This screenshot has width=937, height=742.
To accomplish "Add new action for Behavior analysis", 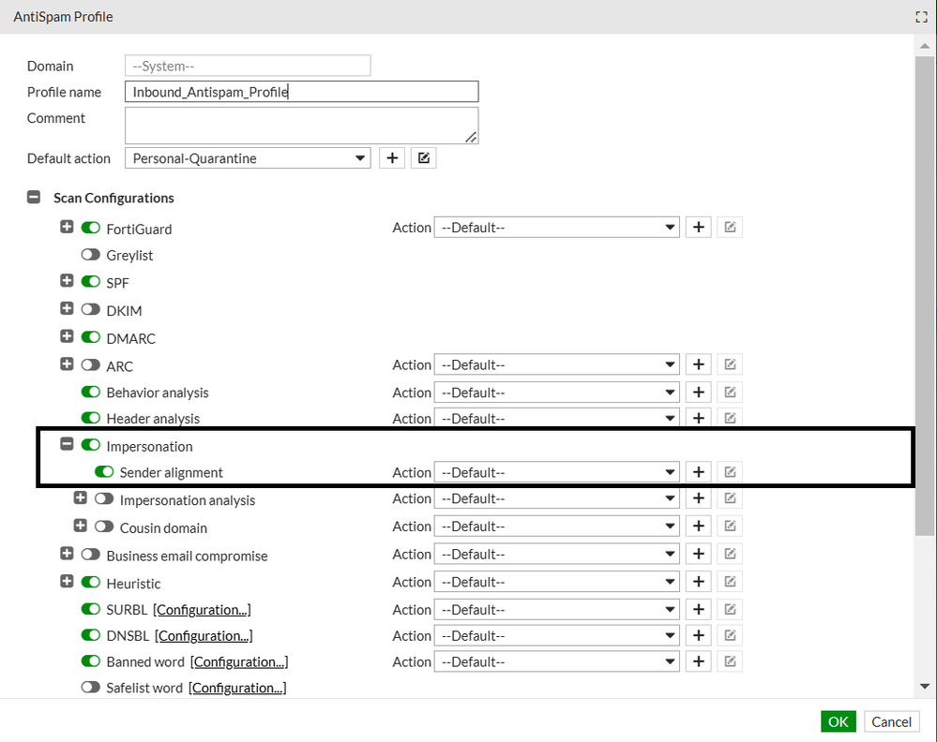I will click(699, 393).
